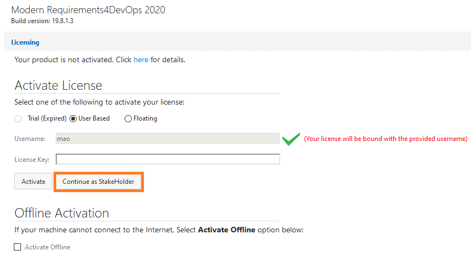Select the User Based license option
The width and height of the screenshot is (471, 256).
(73, 119)
